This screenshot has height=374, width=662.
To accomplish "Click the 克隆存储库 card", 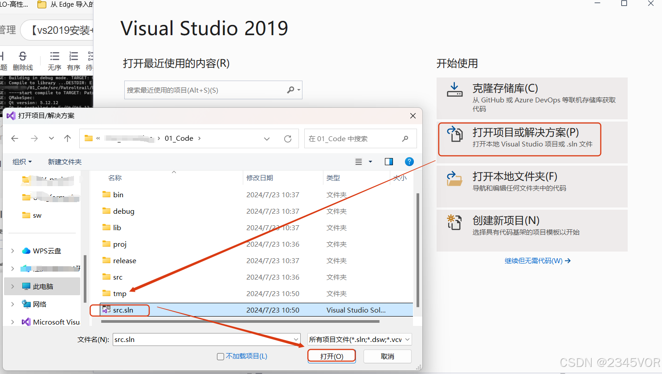I will click(532, 98).
